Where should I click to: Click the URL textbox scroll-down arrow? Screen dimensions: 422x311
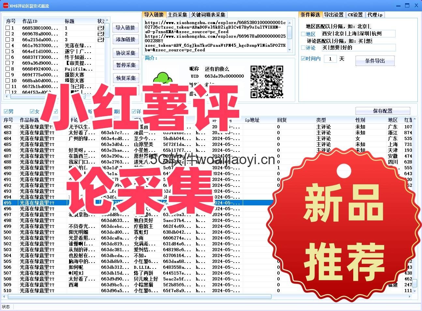(x=290, y=50)
